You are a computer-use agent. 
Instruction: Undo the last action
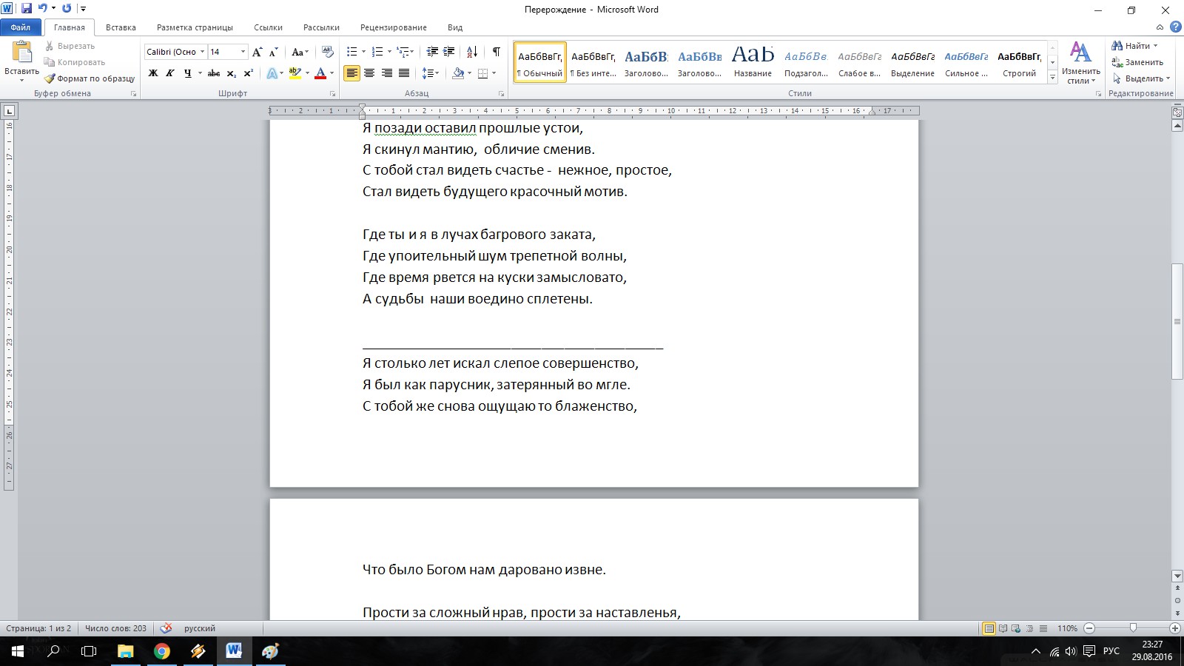pyautogui.click(x=42, y=9)
